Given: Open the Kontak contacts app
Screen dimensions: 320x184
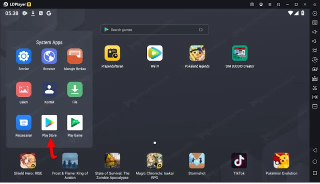Looking at the screenshot, I should click(49, 90).
